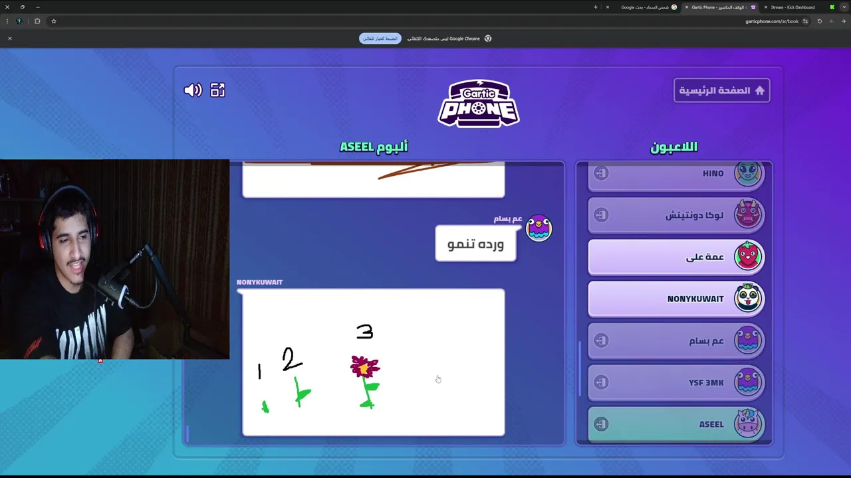Dismiss the default browser infobar
This screenshot has height=478, width=851.
tap(10, 39)
